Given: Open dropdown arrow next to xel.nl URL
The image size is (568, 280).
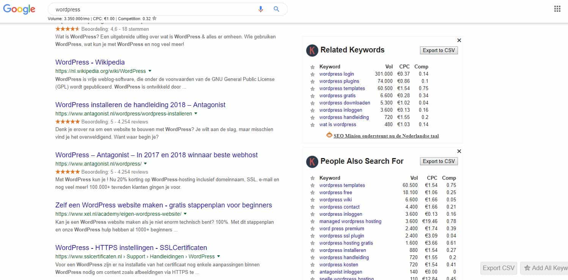Looking at the screenshot, I should pyautogui.click(x=185, y=214).
